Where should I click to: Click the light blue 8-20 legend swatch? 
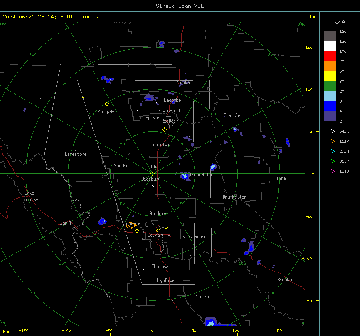tap(330, 96)
